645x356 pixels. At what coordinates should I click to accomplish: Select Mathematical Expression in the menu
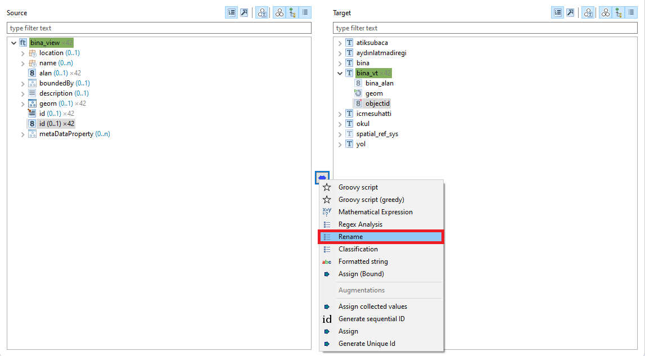tap(381, 212)
